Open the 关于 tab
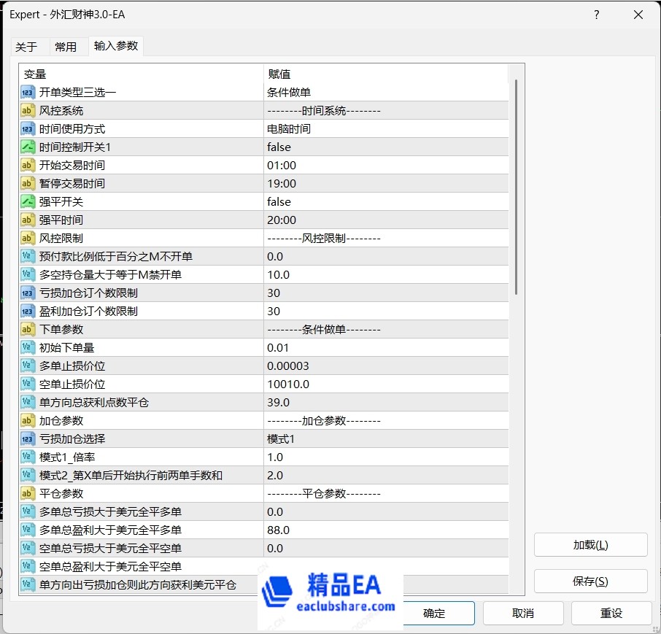This screenshot has width=661, height=634. click(x=29, y=46)
